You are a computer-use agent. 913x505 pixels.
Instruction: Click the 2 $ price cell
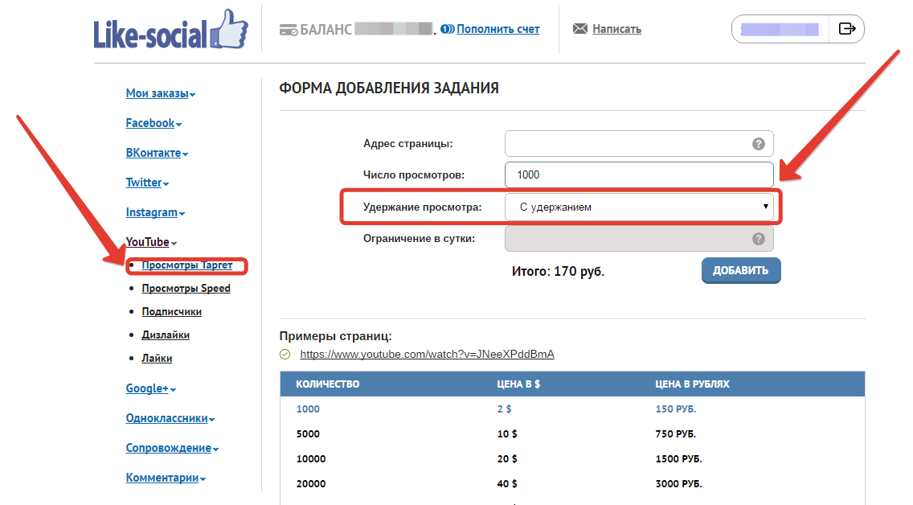click(x=504, y=409)
